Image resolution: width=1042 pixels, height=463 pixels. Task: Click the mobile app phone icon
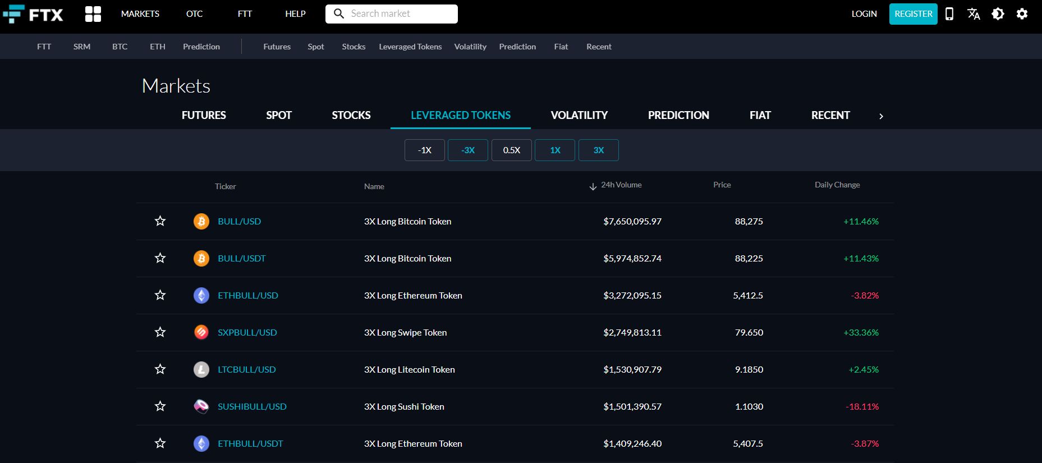tap(949, 14)
